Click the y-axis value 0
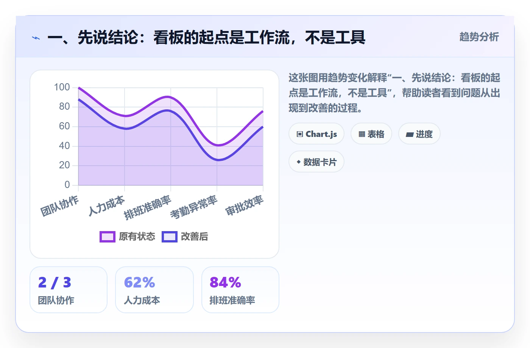This screenshot has width=530, height=348. pyautogui.click(x=67, y=185)
